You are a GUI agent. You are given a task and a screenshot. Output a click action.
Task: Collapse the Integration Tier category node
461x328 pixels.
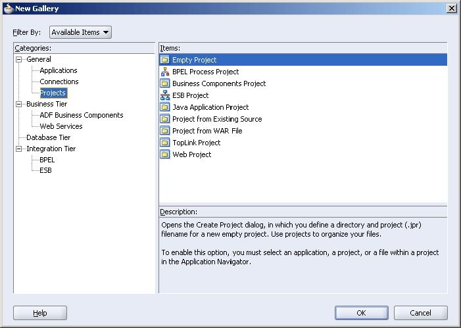[19, 149]
